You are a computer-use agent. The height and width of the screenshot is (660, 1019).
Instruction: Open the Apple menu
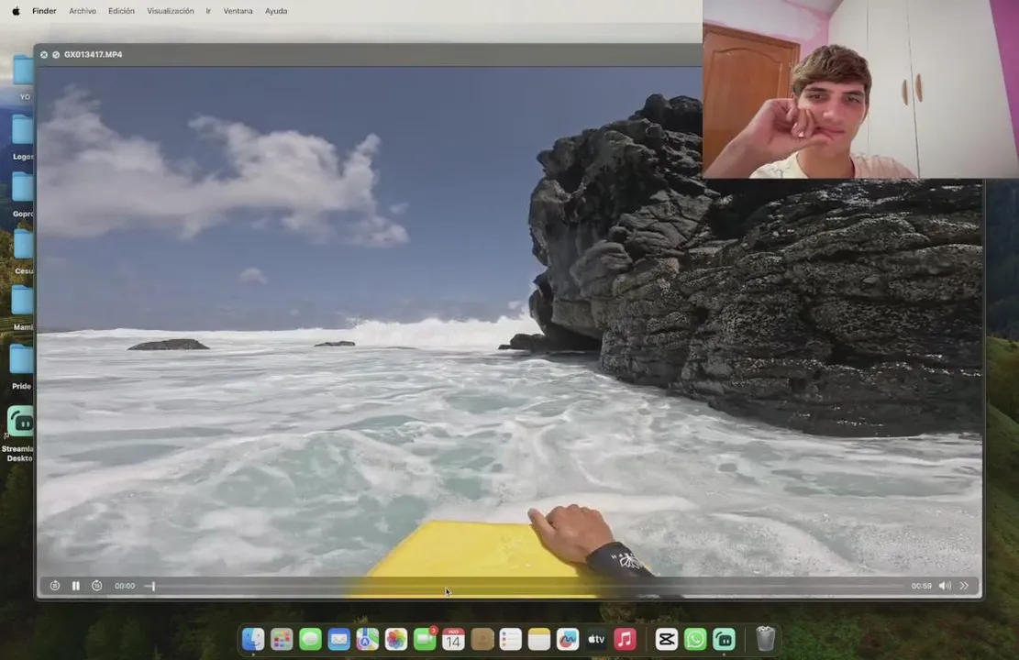pos(16,11)
